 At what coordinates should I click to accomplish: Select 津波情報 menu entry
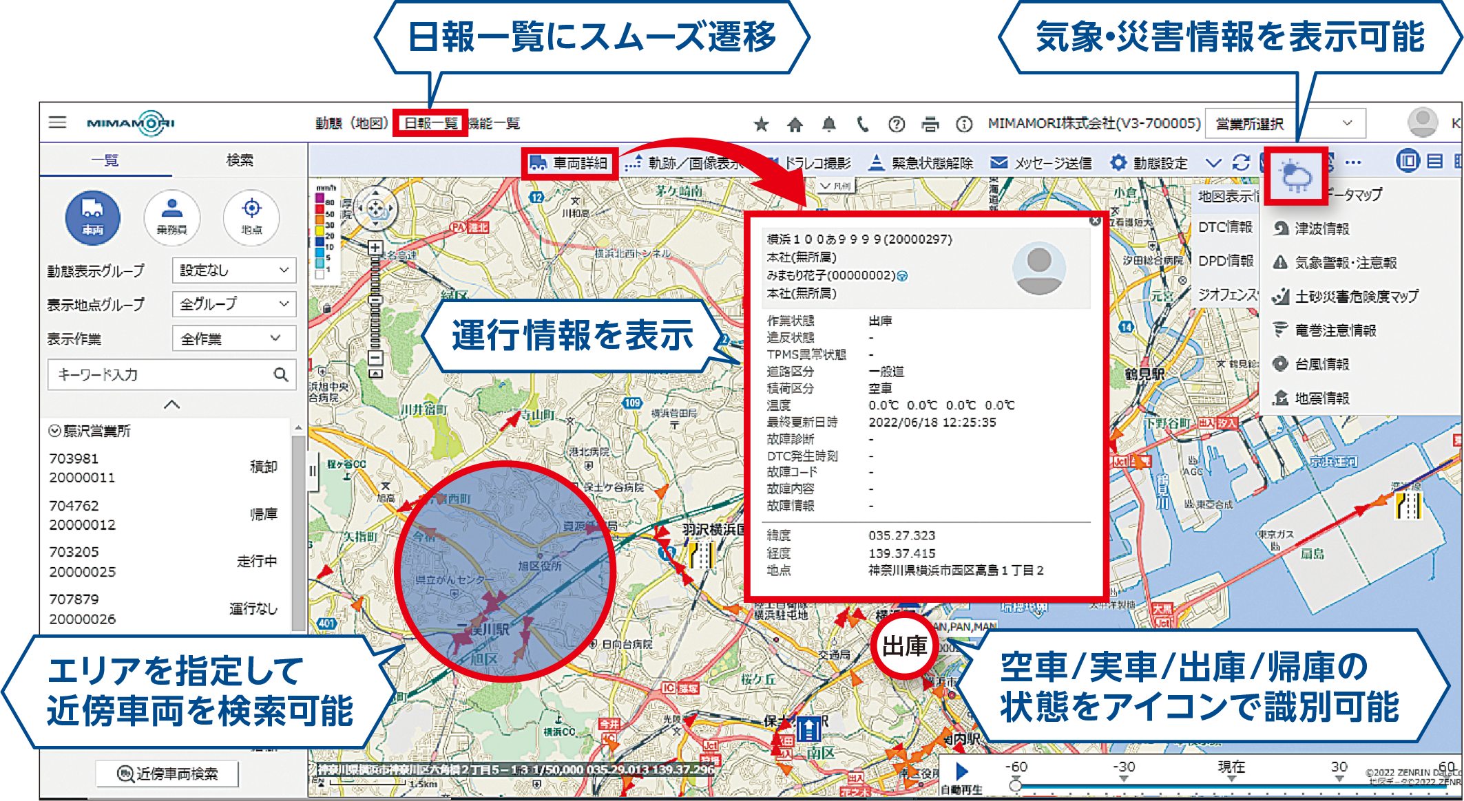(x=1311, y=228)
